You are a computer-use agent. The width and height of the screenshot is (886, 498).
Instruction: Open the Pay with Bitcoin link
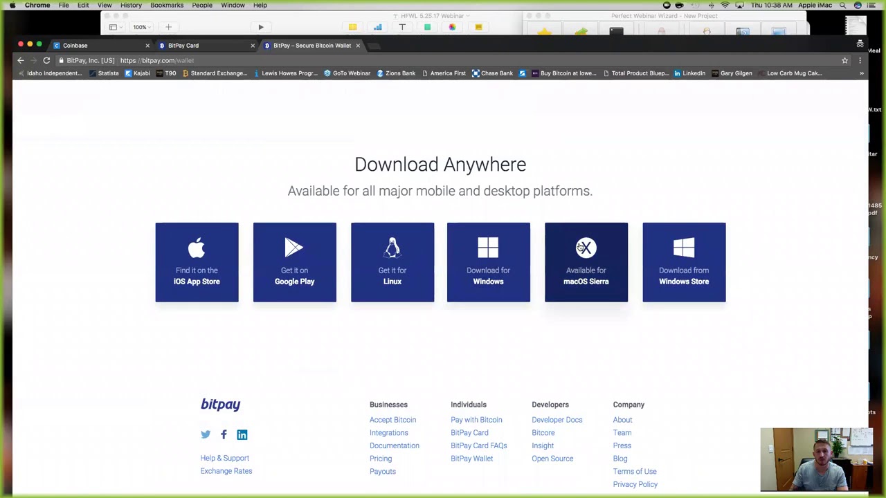[476, 420]
